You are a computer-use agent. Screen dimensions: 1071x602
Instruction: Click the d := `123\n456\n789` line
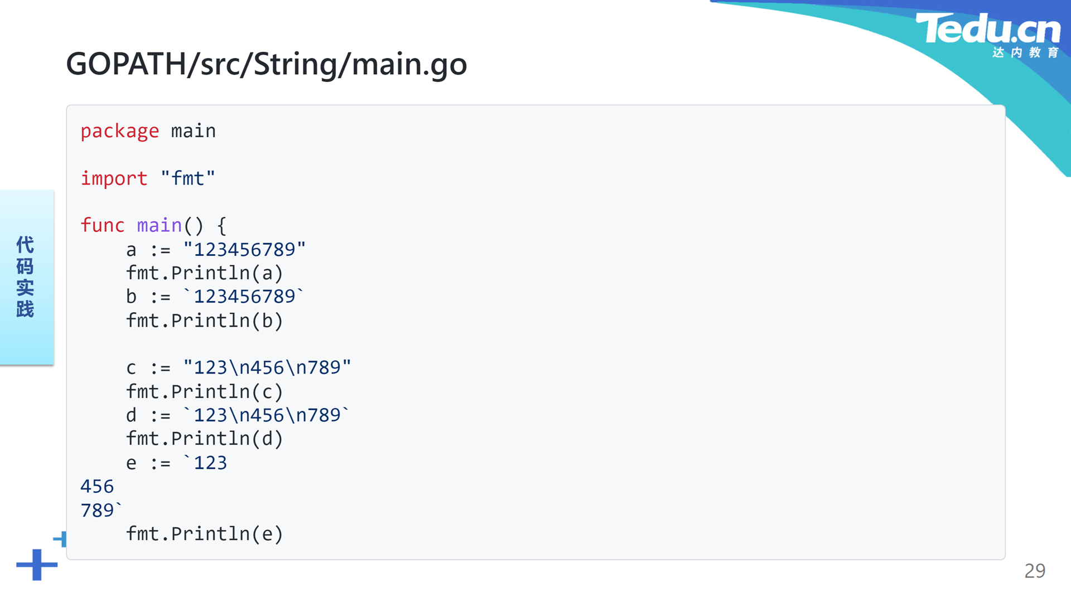pos(238,415)
